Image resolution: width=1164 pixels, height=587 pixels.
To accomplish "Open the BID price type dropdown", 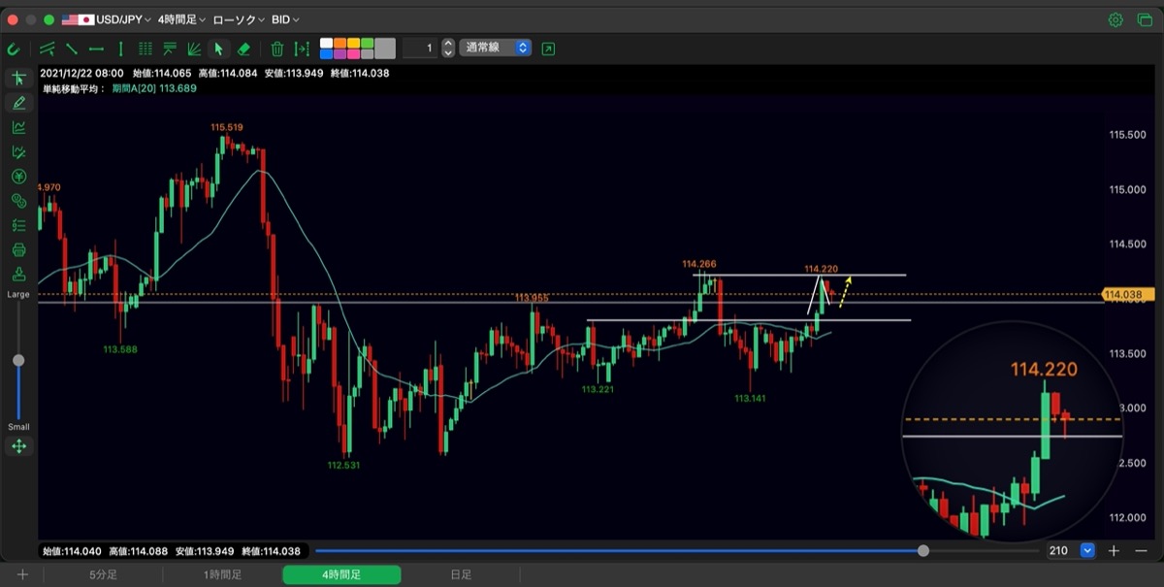I will click(x=285, y=19).
